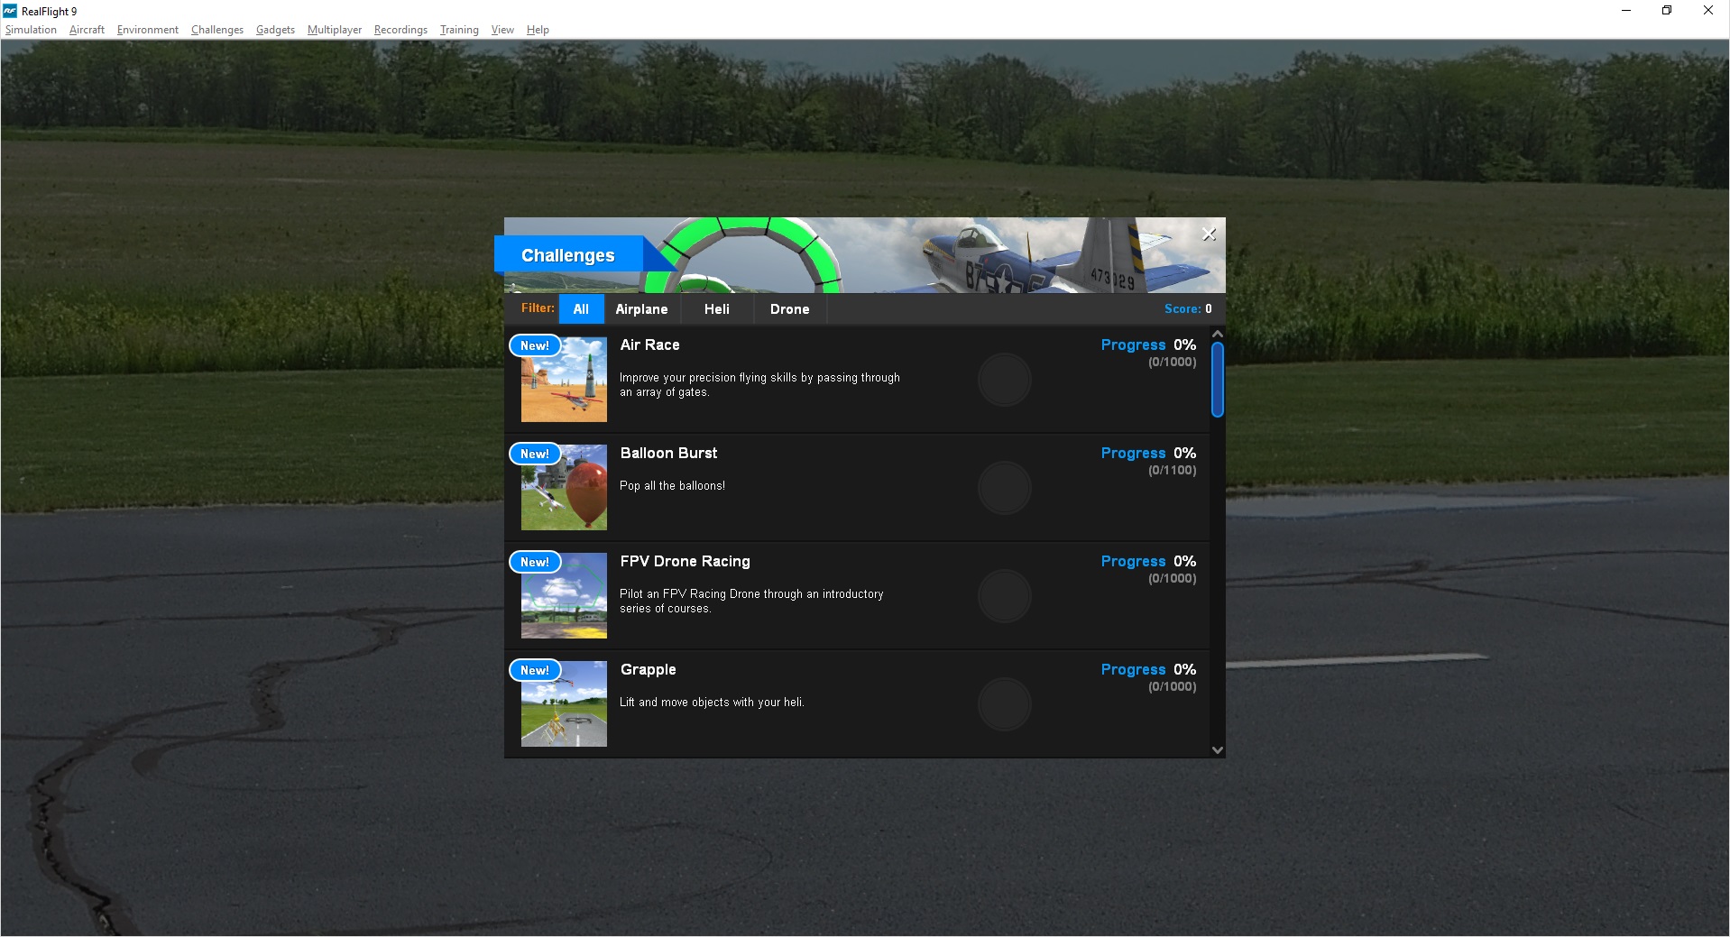1730x937 pixels.
Task: Click the medal circle beside Balloon Burst
Action: (x=1004, y=487)
